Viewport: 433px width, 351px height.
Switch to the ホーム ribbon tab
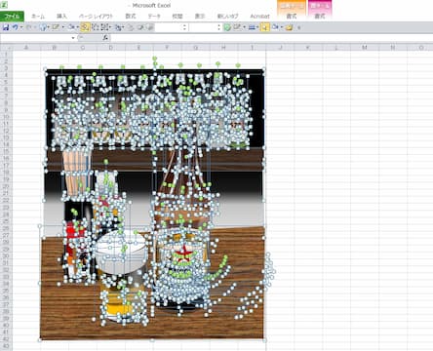coord(38,16)
